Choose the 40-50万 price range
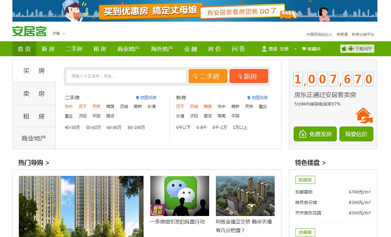 pyautogui.click(x=72, y=127)
